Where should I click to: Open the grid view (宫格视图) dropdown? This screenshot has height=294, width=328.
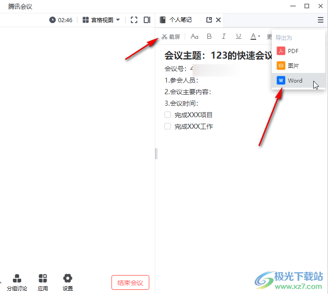[x=101, y=20]
